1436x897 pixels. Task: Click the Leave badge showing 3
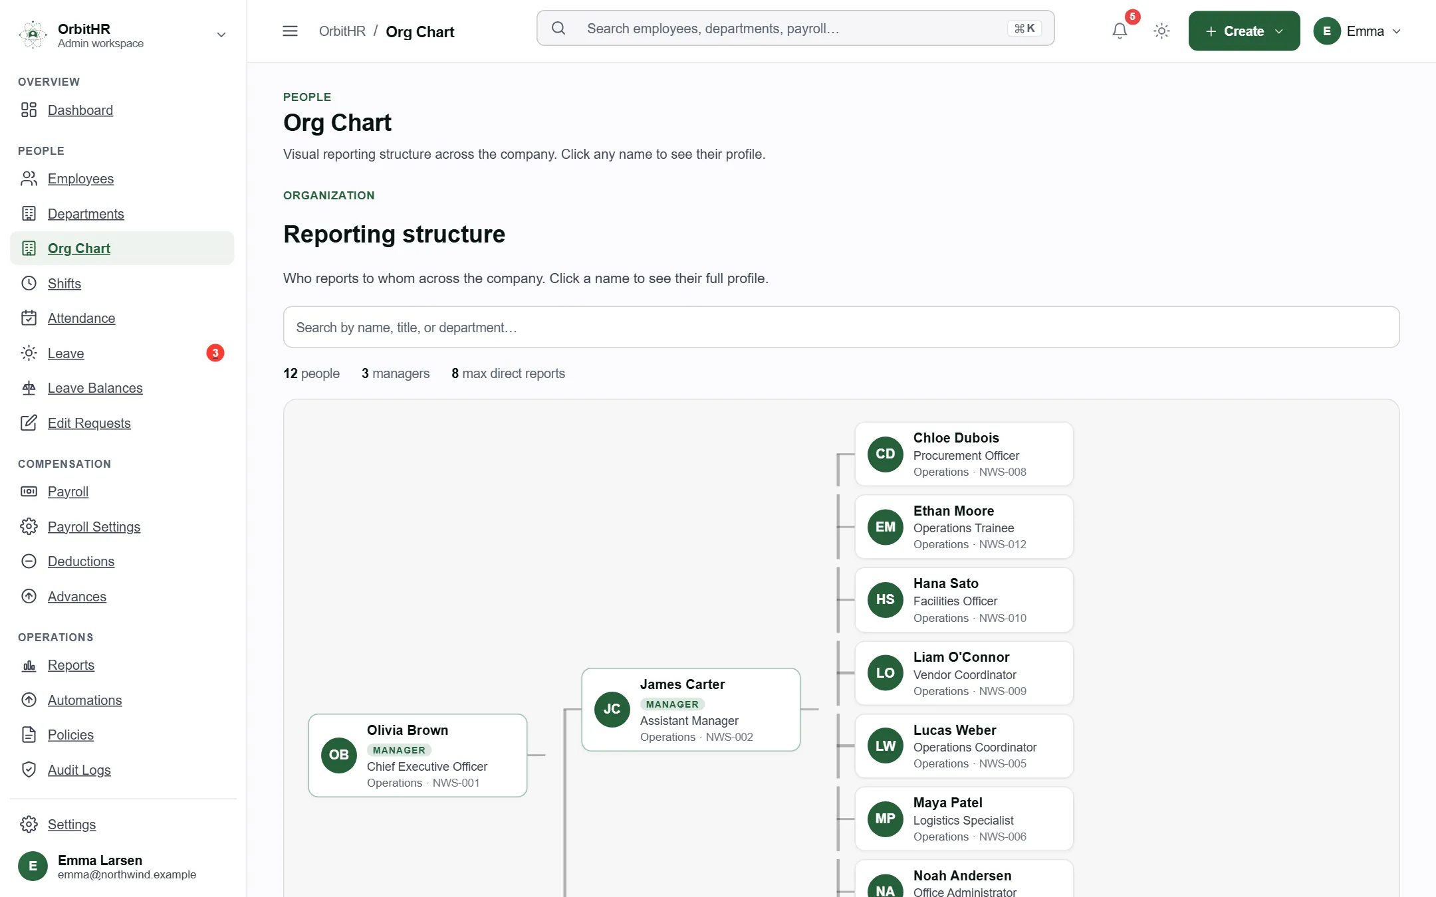215,353
